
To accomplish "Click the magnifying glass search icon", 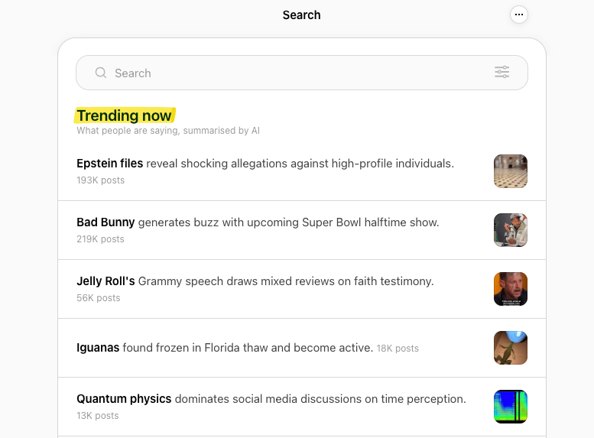I will point(100,73).
